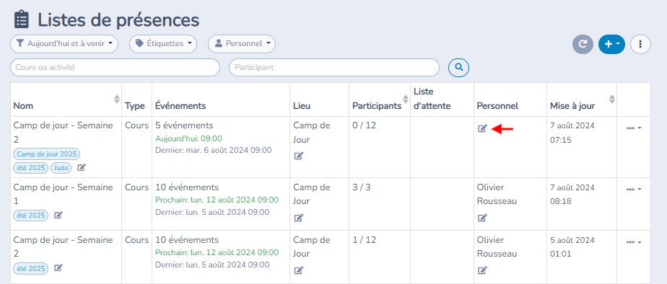The image size is (667, 284).
Task: Click "7 août 2024 08:18" update time
Action: coord(572,194)
